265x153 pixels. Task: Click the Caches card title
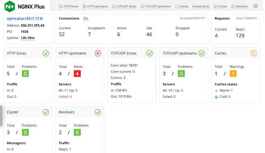pyautogui.click(x=221, y=53)
